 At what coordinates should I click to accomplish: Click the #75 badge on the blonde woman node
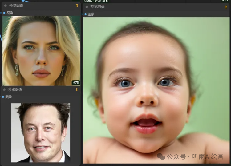(x=76, y=83)
